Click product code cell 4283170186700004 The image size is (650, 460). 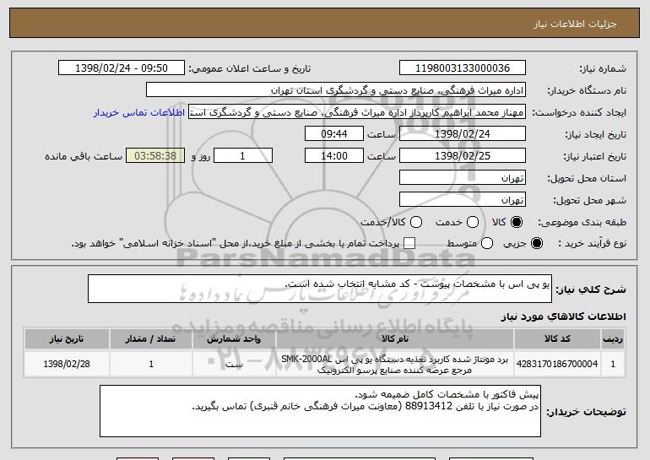[x=557, y=364]
